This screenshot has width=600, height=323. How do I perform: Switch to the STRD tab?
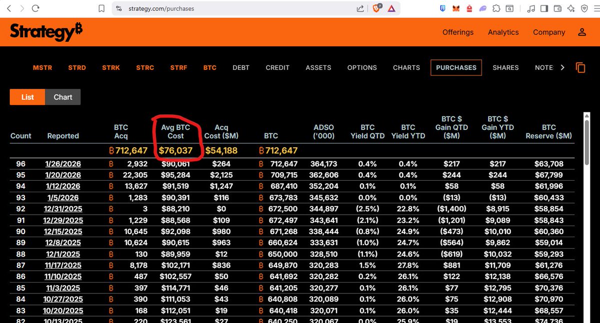(x=77, y=67)
